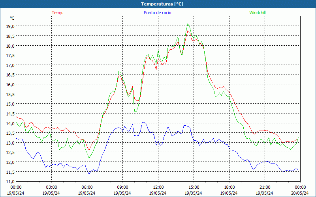Click the 16,0 y-axis value

point(10,85)
